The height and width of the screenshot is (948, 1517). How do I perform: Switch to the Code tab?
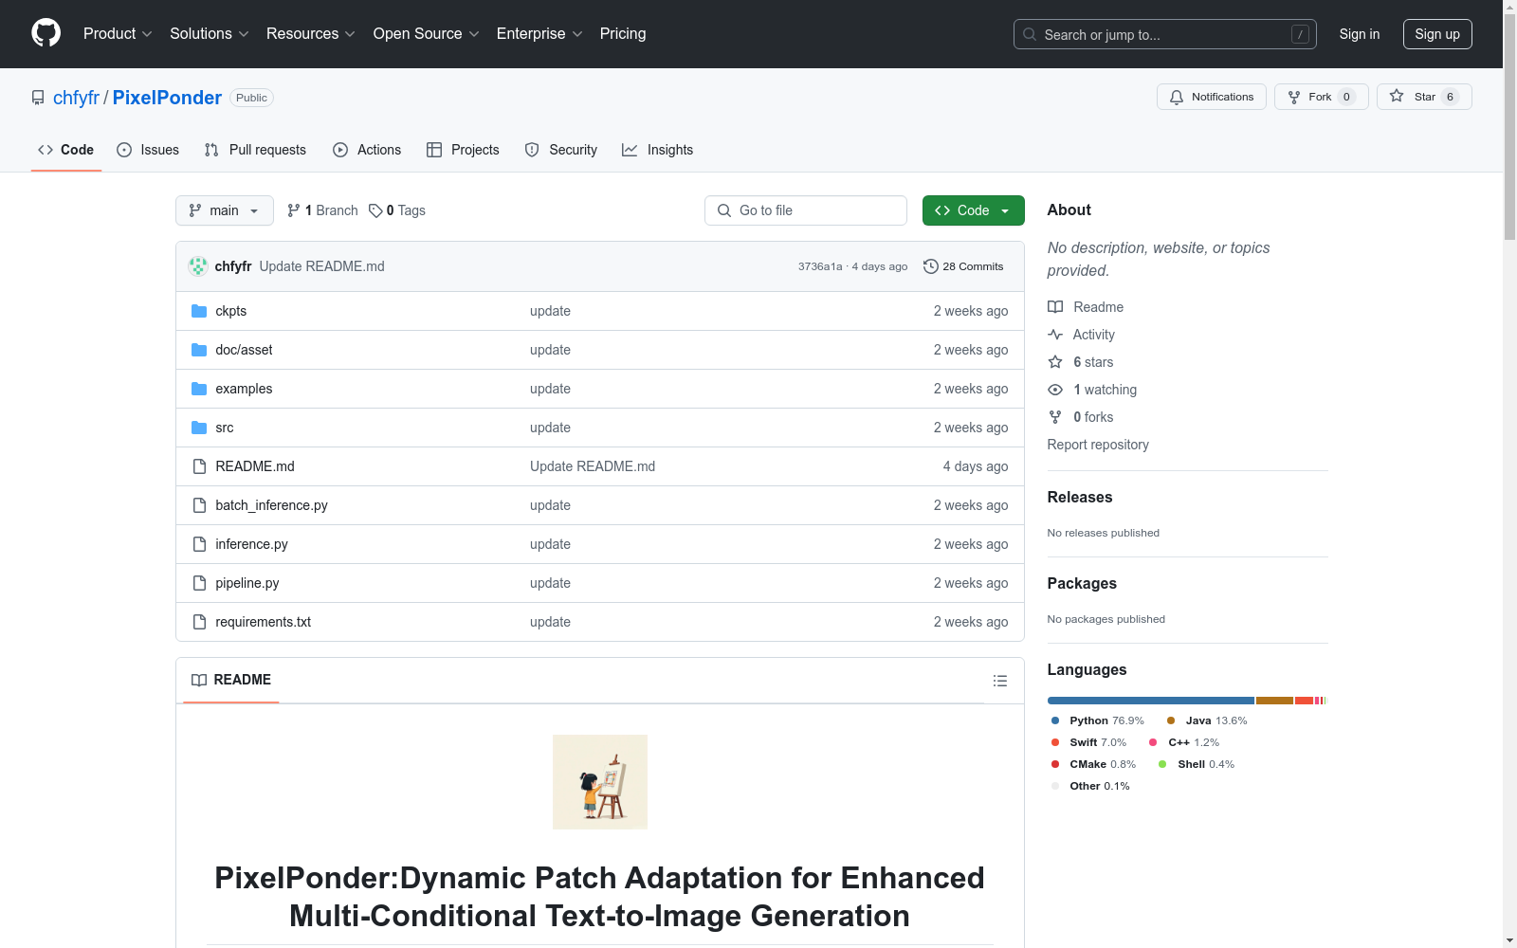66,150
